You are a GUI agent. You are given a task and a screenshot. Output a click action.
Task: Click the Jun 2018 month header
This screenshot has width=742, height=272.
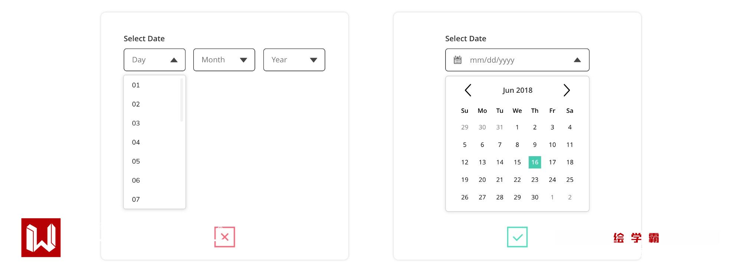click(x=517, y=90)
